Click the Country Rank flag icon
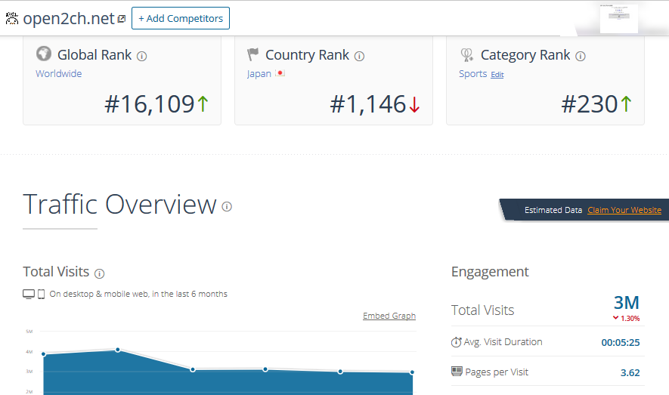669x395 pixels. coord(253,54)
